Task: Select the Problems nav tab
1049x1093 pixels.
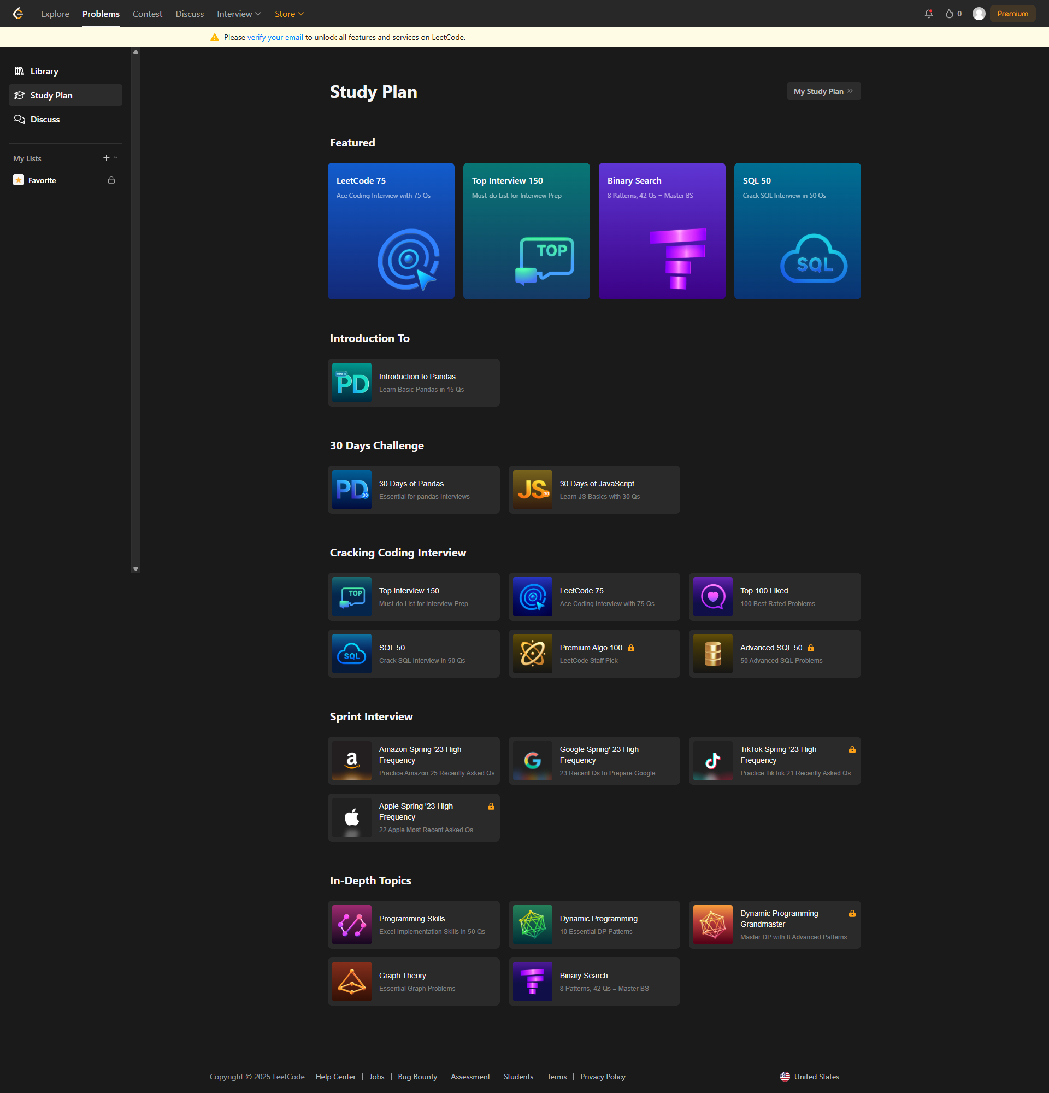Action: (x=101, y=14)
